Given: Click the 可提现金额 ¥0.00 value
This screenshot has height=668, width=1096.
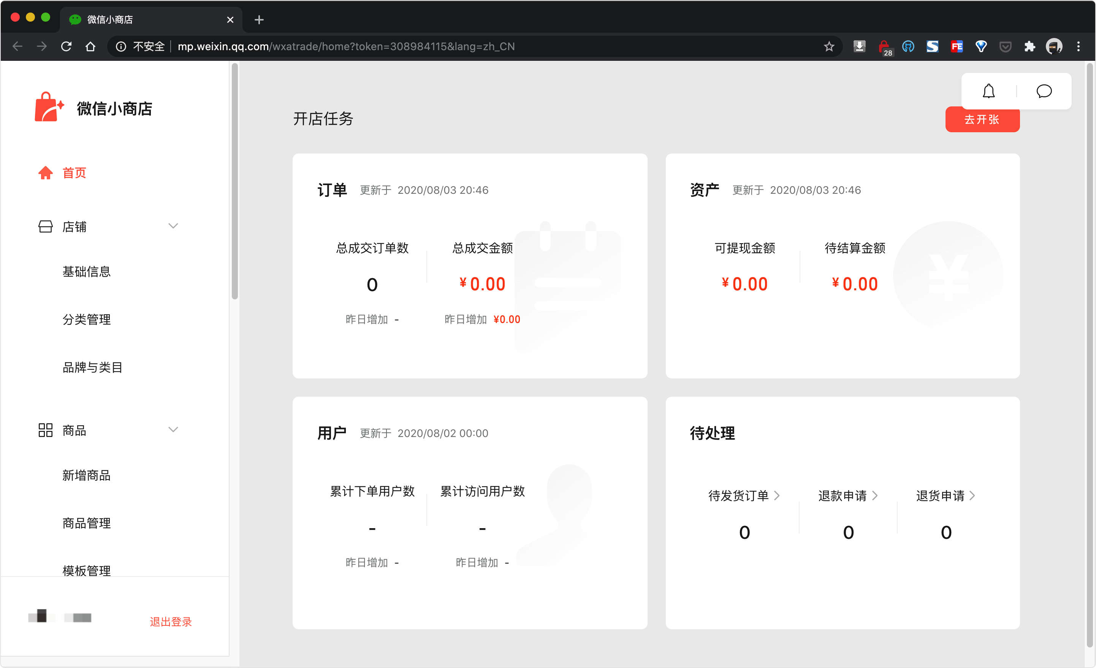Looking at the screenshot, I should (x=744, y=284).
